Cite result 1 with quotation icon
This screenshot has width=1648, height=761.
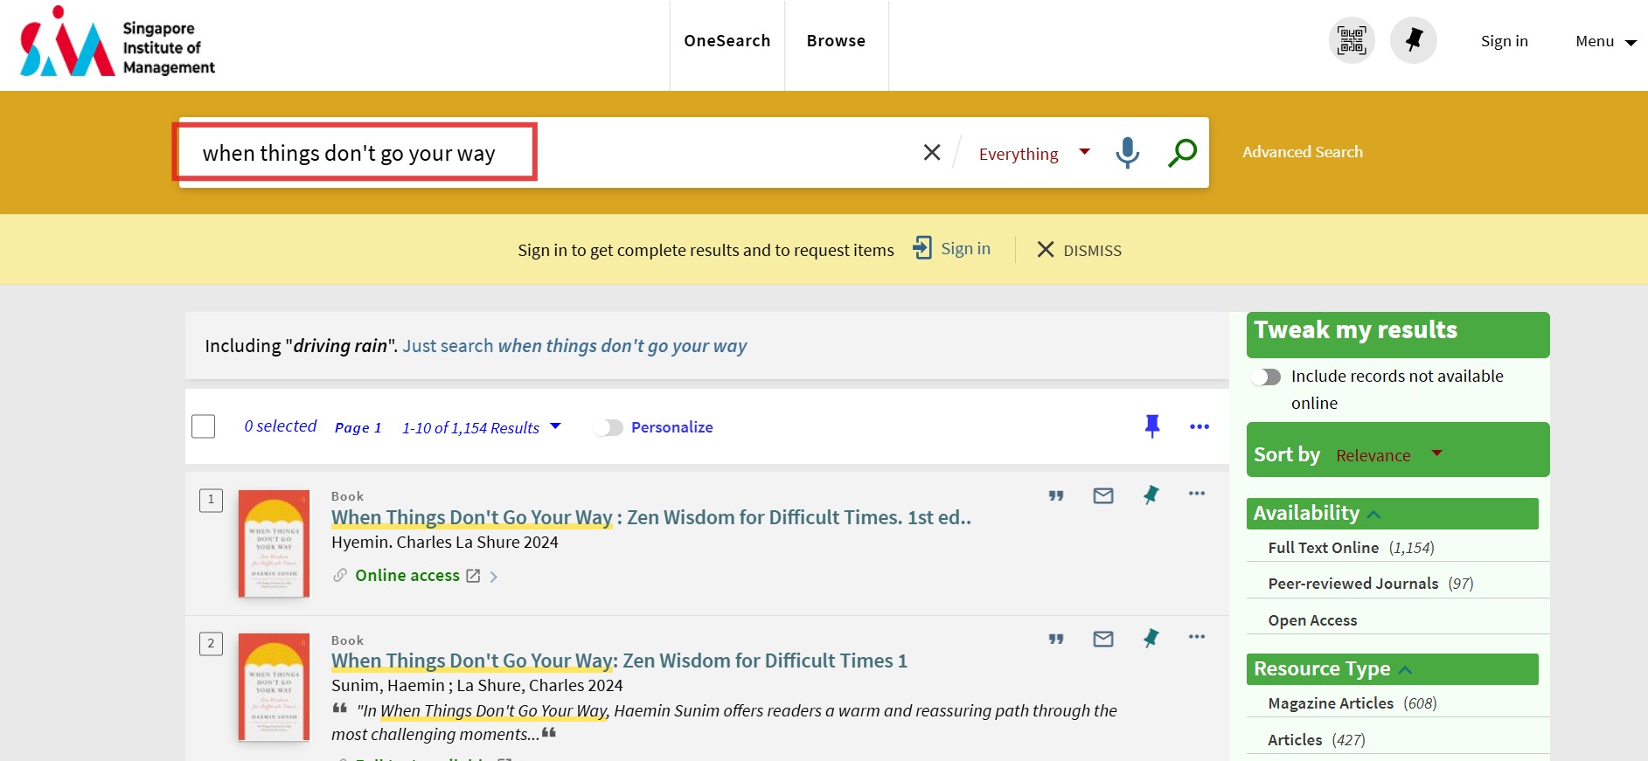(x=1056, y=495)
